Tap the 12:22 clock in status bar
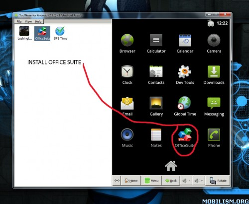 pos(222,23)
